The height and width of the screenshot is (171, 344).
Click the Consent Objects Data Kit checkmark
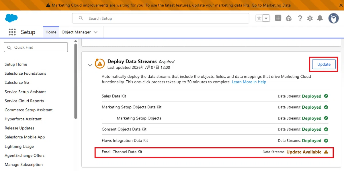326,129
